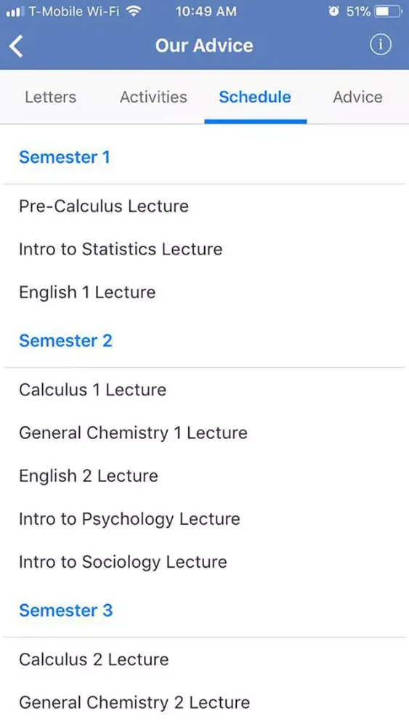Viewport: 409px width, 727px height.
Task: Select Intro to Sociology Lecture
Action: click(x=123, y=562)
